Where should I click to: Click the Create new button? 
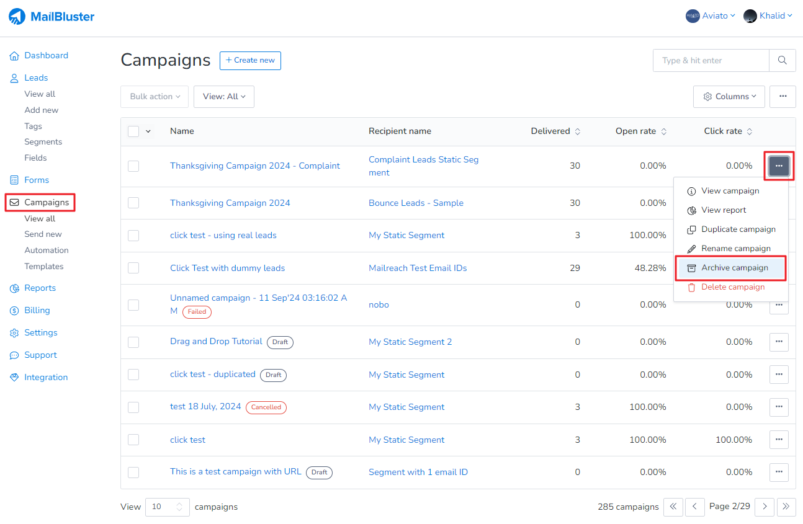[x=250, y=60]
